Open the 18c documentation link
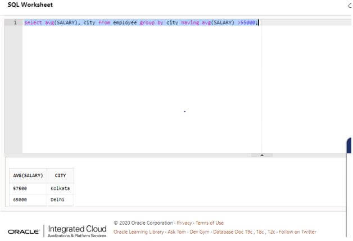353x241 pixels. 260,232
